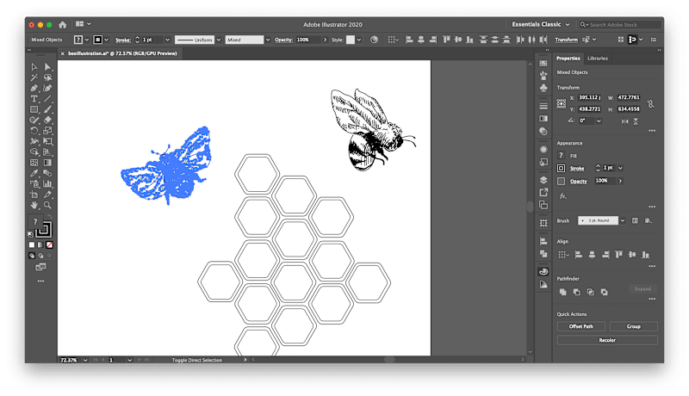Screen dimensions: 689x396
Task: Select the Lasso tool
Action: [x=48, y=77]
